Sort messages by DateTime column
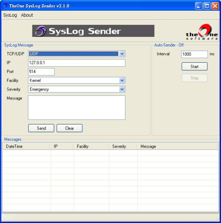 [26, 146]
